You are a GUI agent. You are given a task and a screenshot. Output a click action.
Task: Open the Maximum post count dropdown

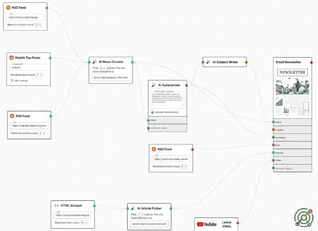point(39,75)
